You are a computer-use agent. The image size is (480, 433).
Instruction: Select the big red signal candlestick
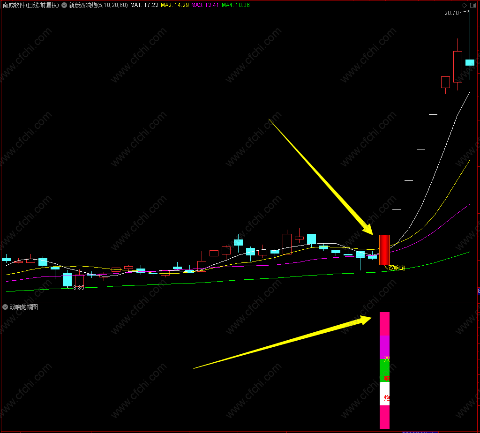click(384, 250)
